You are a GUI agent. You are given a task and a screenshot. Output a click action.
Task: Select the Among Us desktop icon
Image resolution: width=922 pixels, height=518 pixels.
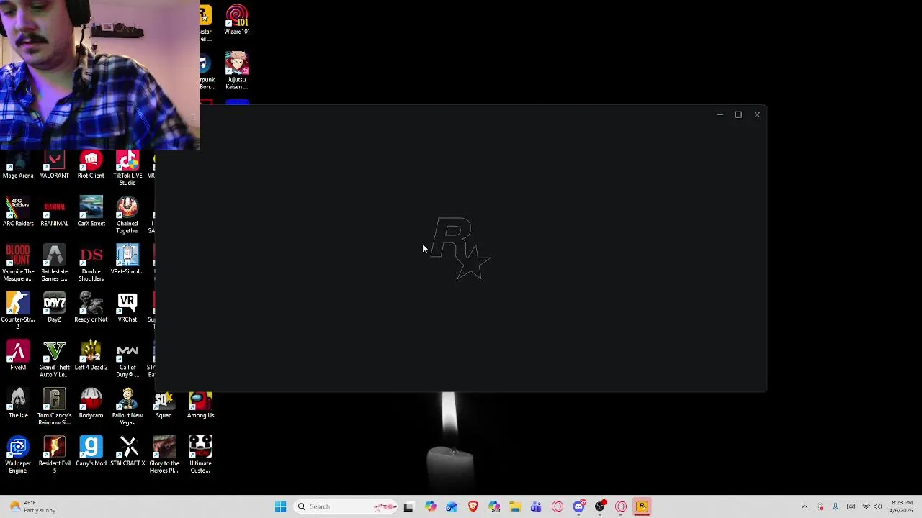pos(200,404)
